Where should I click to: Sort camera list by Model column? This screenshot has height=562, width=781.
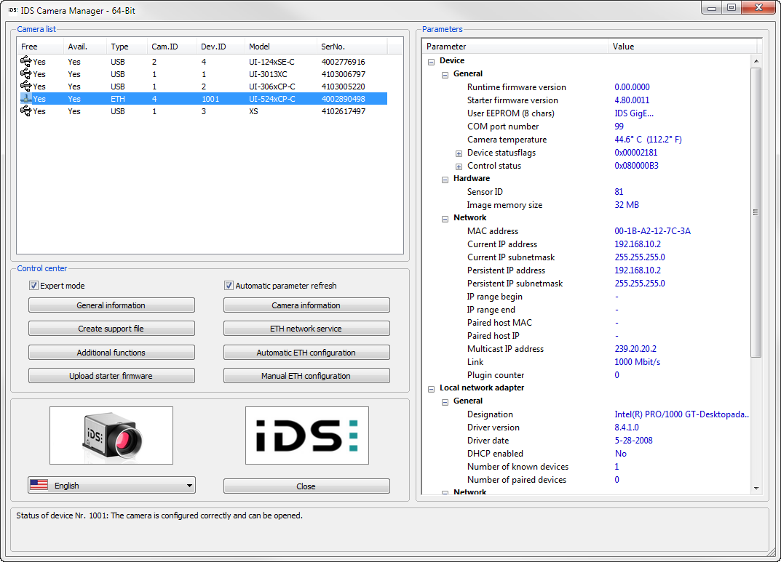point(280,47)
